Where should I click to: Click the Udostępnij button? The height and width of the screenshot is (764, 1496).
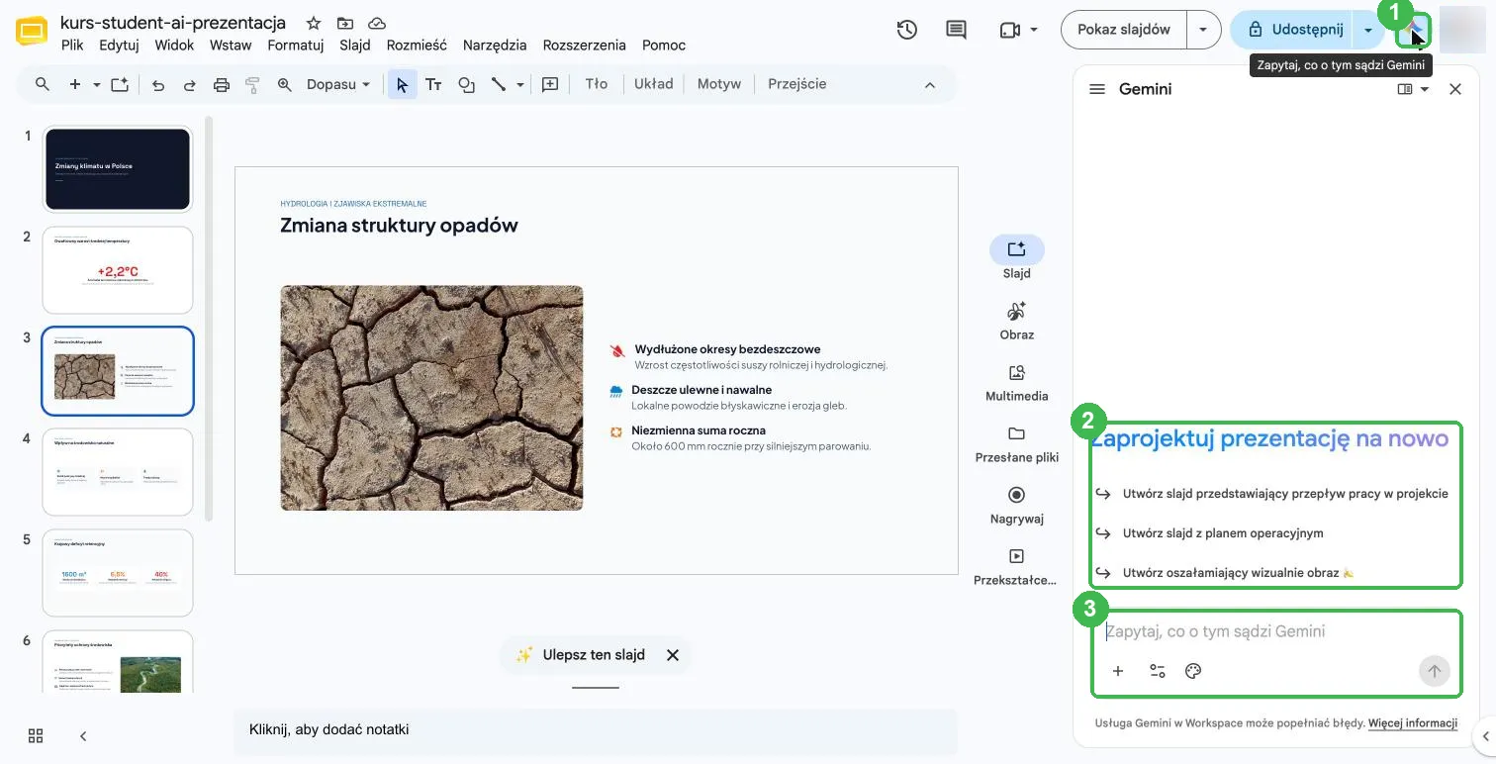[1294, 30]
